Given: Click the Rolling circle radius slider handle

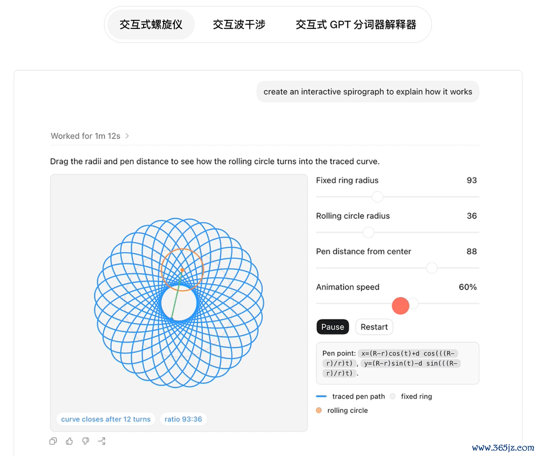Looking at the screenshot, I should (x=369, y=232).
